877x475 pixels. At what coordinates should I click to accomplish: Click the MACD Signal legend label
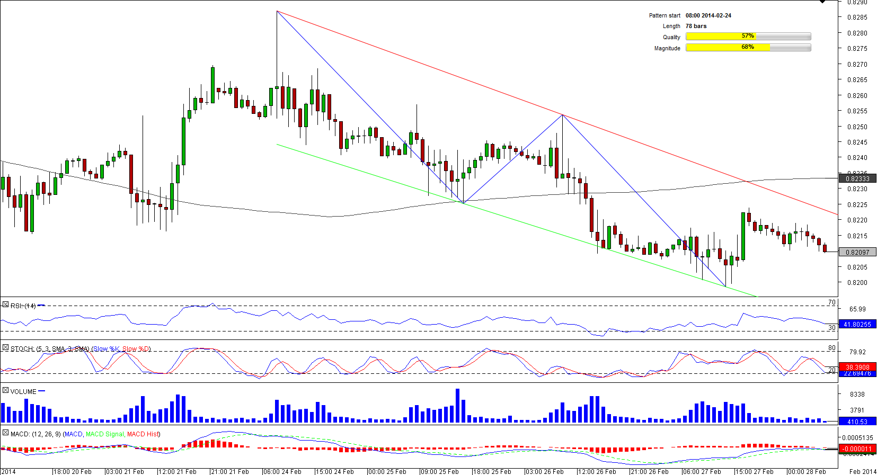[104, 434]
